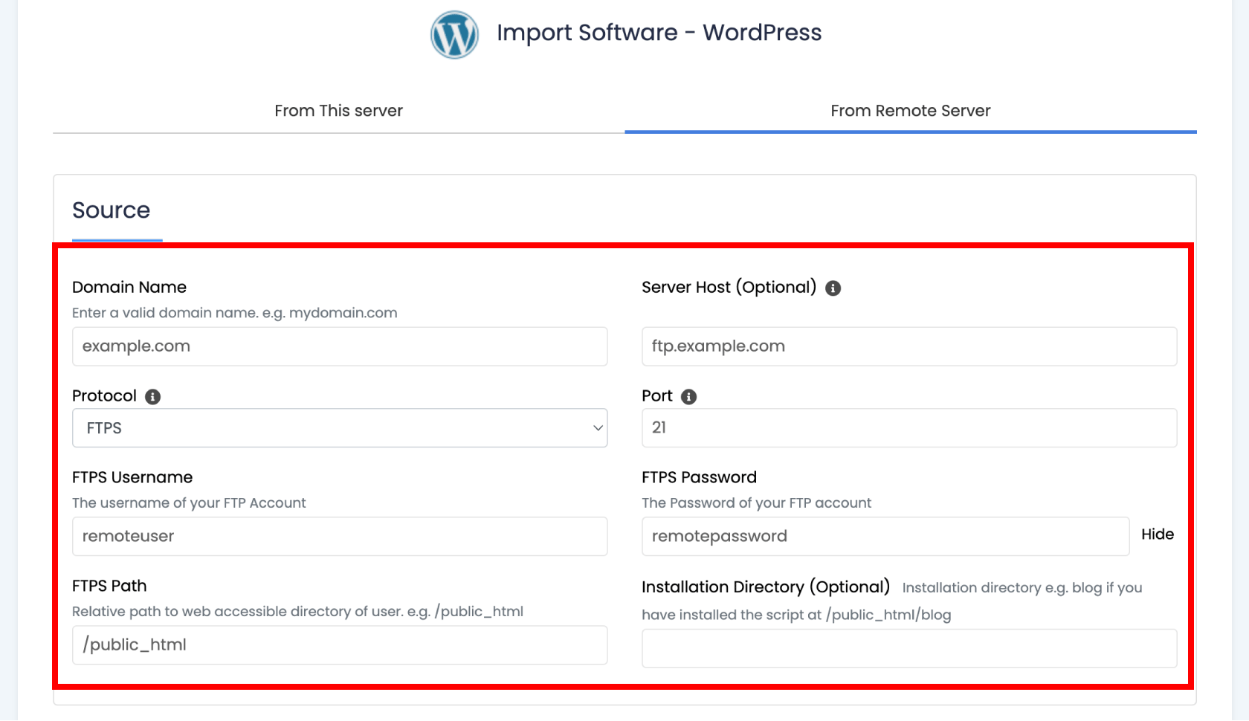Click 'Enter a valid domain name' hint text
The height and width of the screenshot is (721, 1249).
click(x=235, y=313)
